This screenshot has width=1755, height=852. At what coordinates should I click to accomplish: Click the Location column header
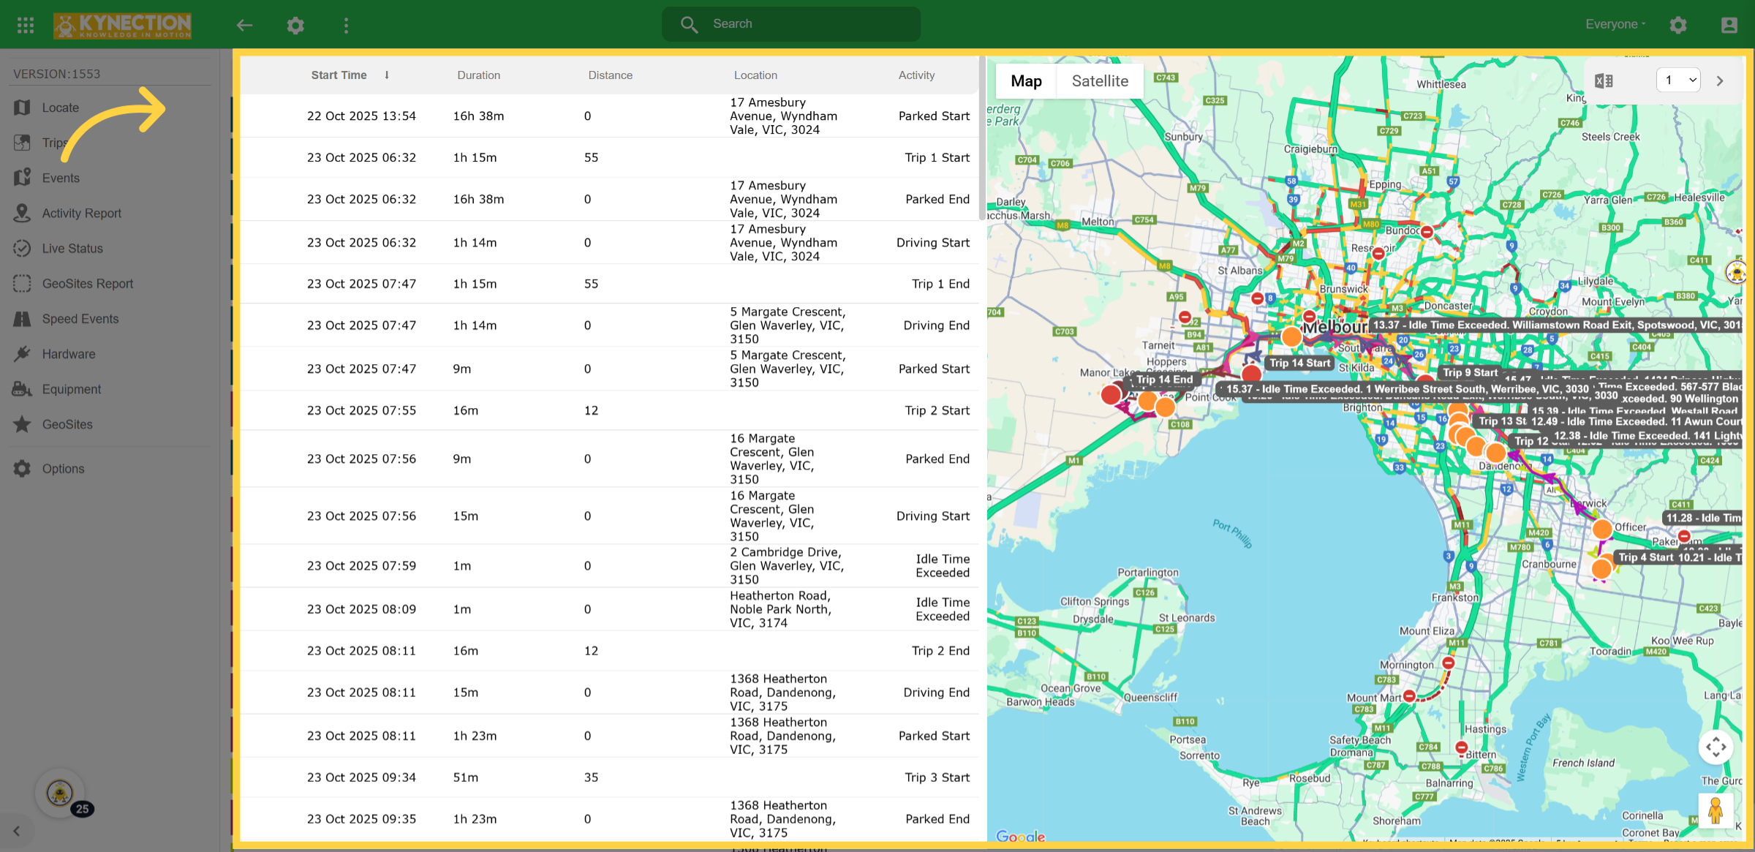[755, 75]
